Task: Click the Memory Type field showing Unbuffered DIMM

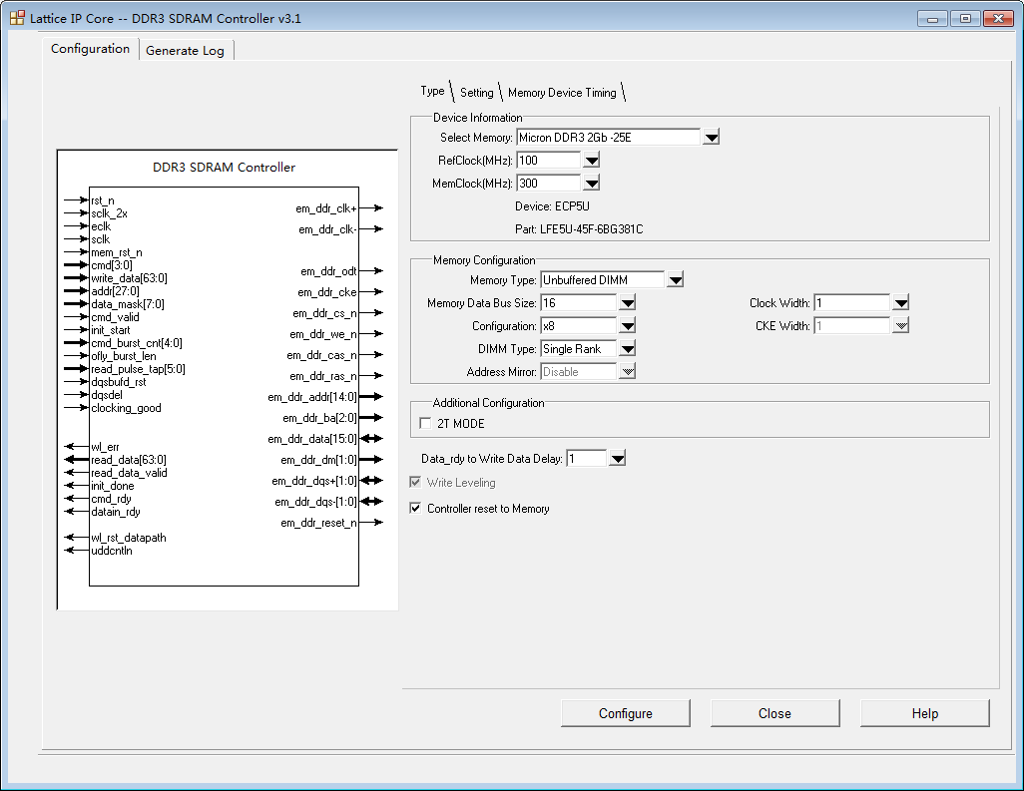Action: coord(602,280)
